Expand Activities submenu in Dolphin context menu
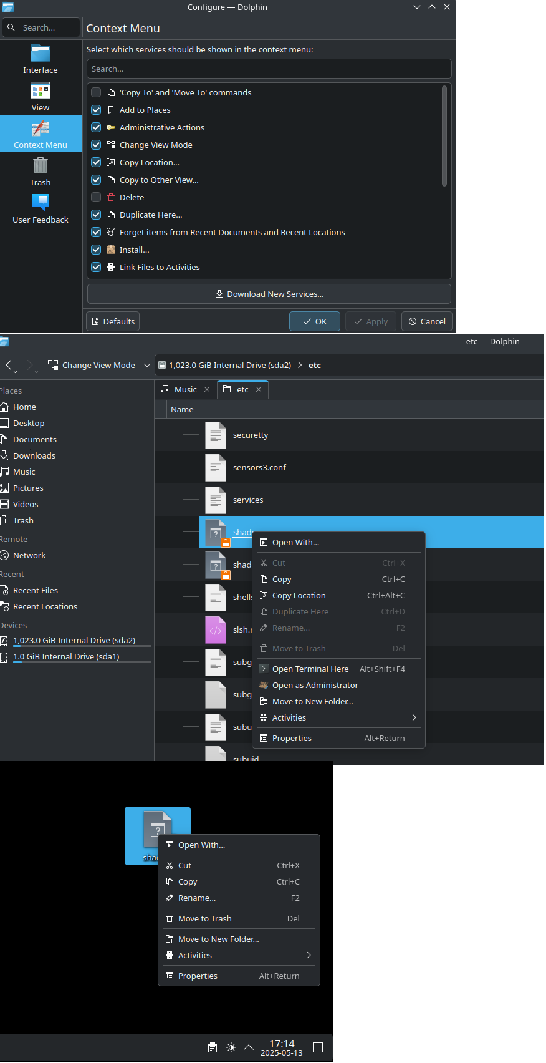Image resolution: width=546 pixels, height=1063 pixels. 338,717
